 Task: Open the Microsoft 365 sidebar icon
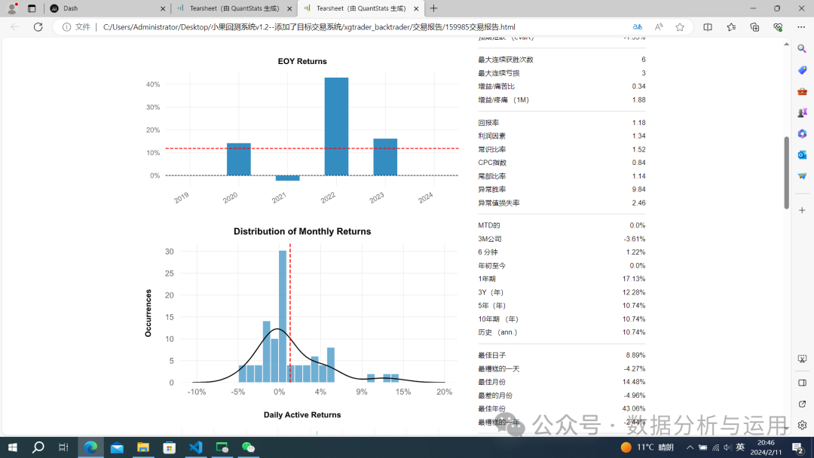[802, 134]
